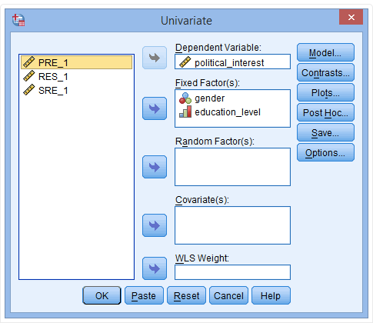Select PRE_1 in the variable list
This screenshot has height=323, width=373.
click(x=76, y=62)
